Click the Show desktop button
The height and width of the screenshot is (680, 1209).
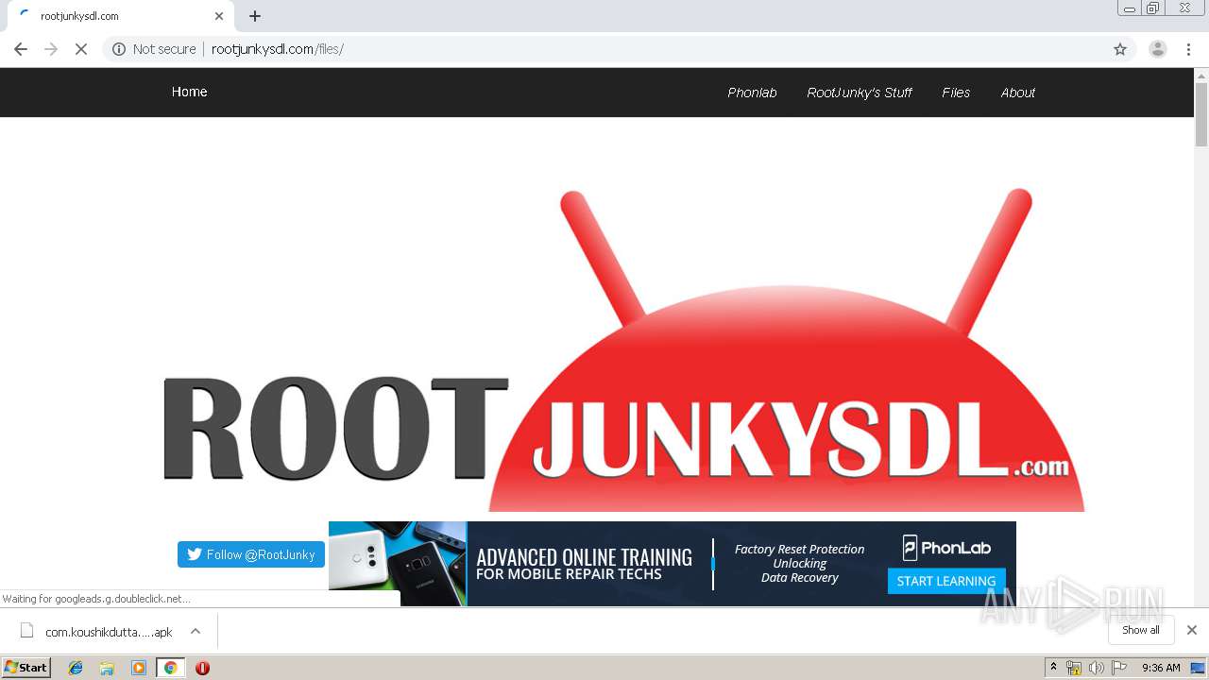(1199, 668)
